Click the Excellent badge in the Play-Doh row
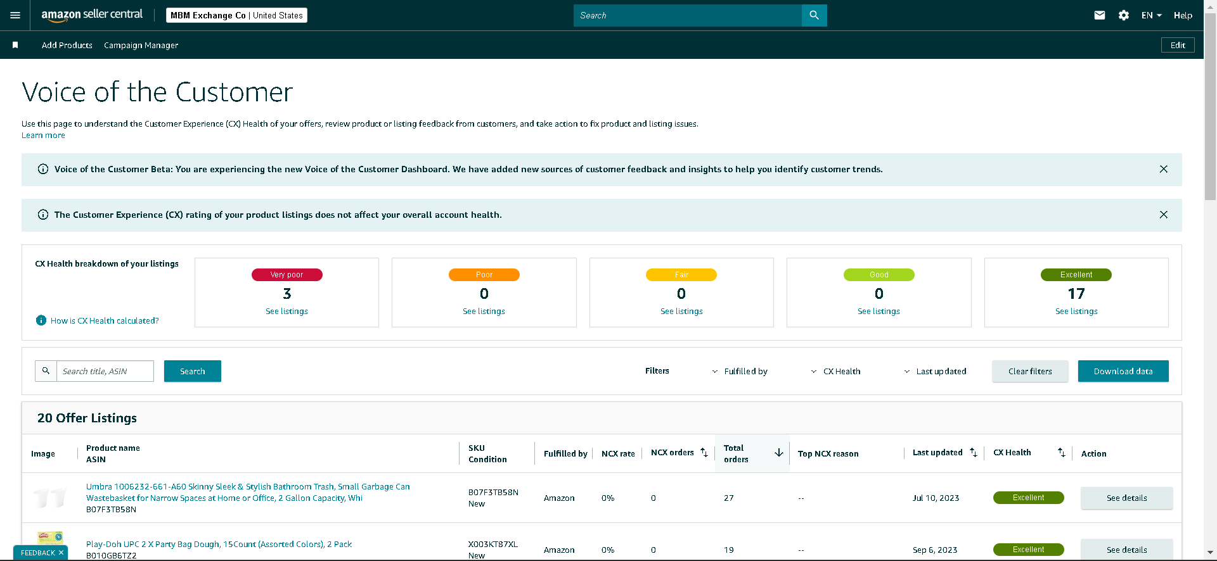 click(x=1028, y=550)
